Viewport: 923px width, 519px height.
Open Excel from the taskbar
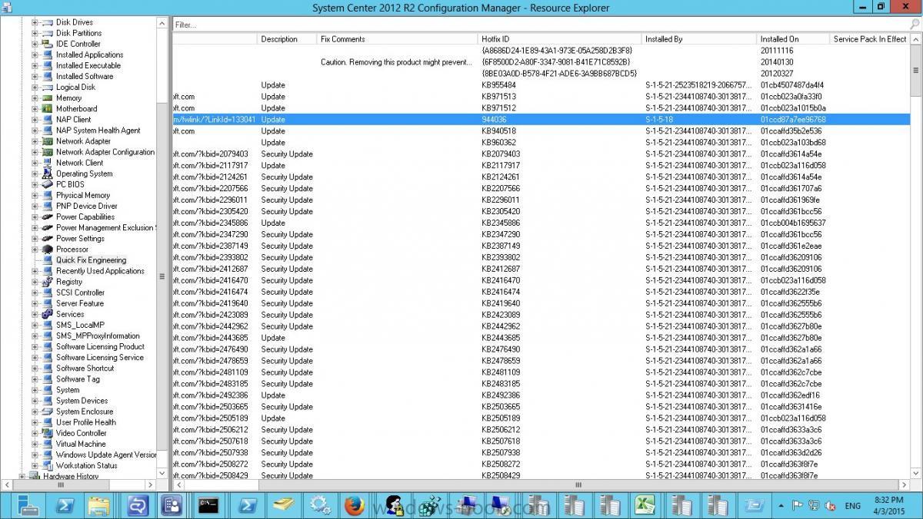645,505
